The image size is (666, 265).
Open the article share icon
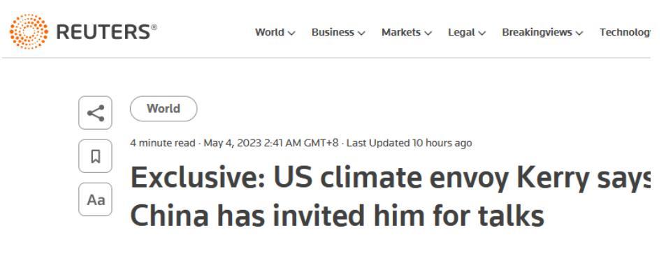(96, 113)
